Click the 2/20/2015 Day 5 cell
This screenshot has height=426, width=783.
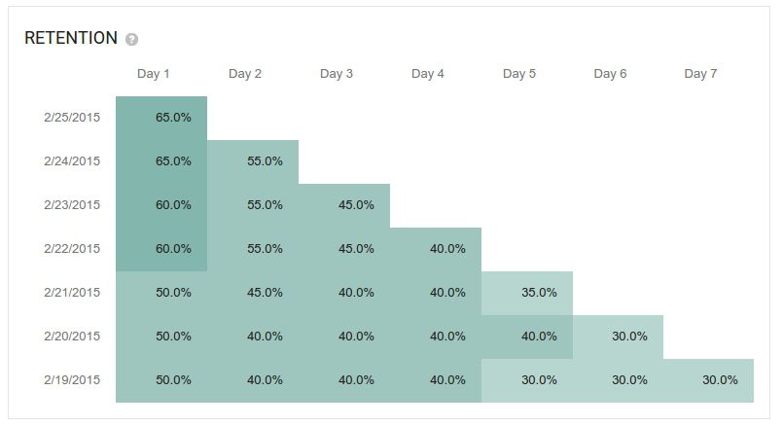click(x=526, y=337)
